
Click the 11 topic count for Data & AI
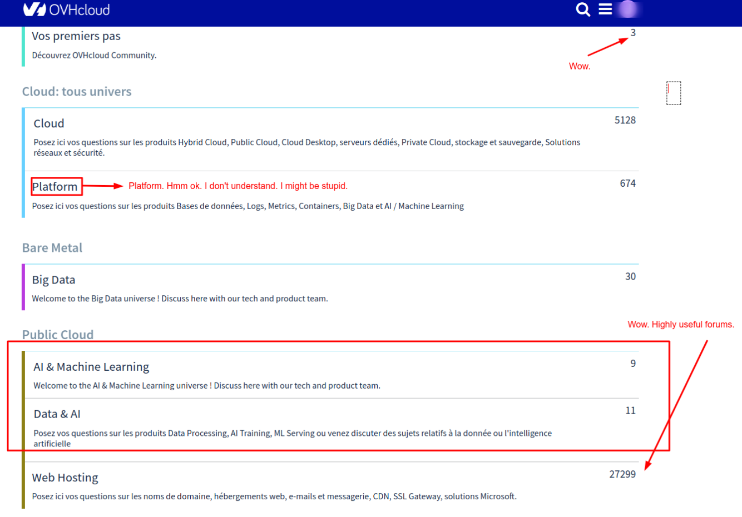click(630, 411)
